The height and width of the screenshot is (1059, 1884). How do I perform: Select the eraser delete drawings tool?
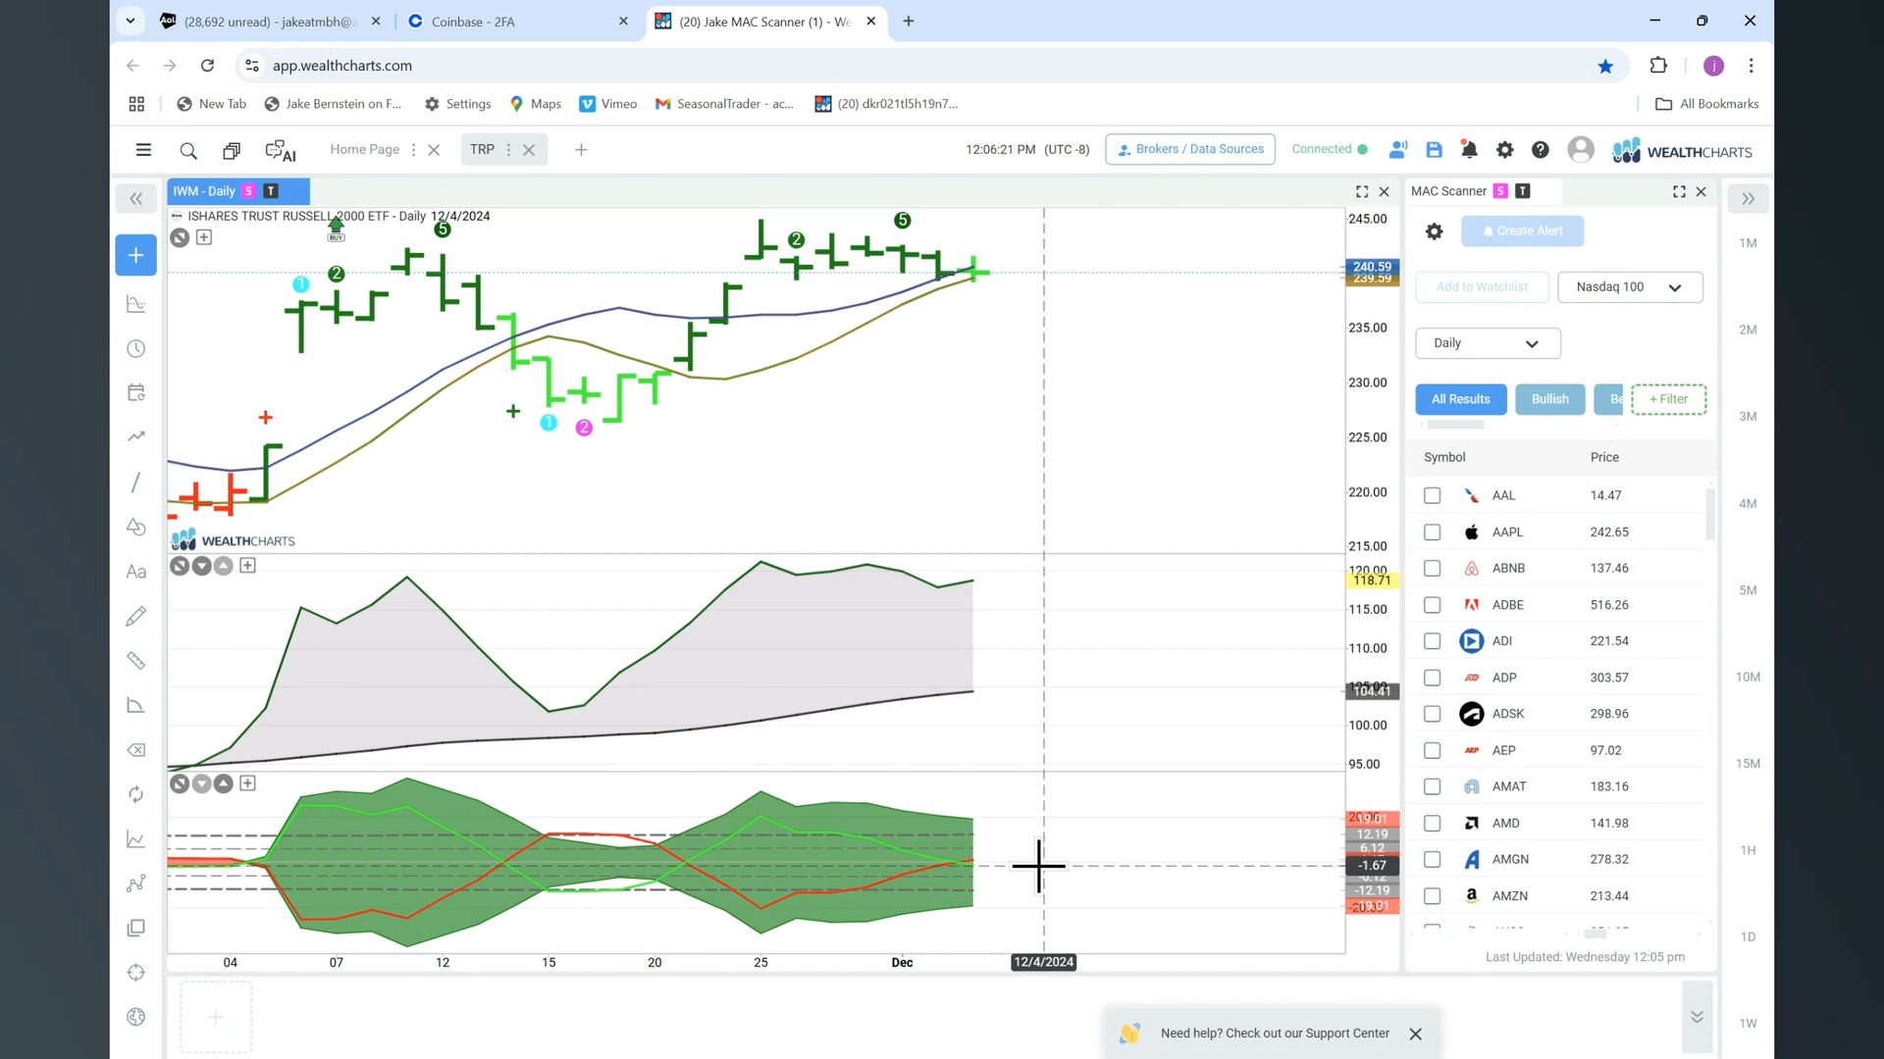135,750
